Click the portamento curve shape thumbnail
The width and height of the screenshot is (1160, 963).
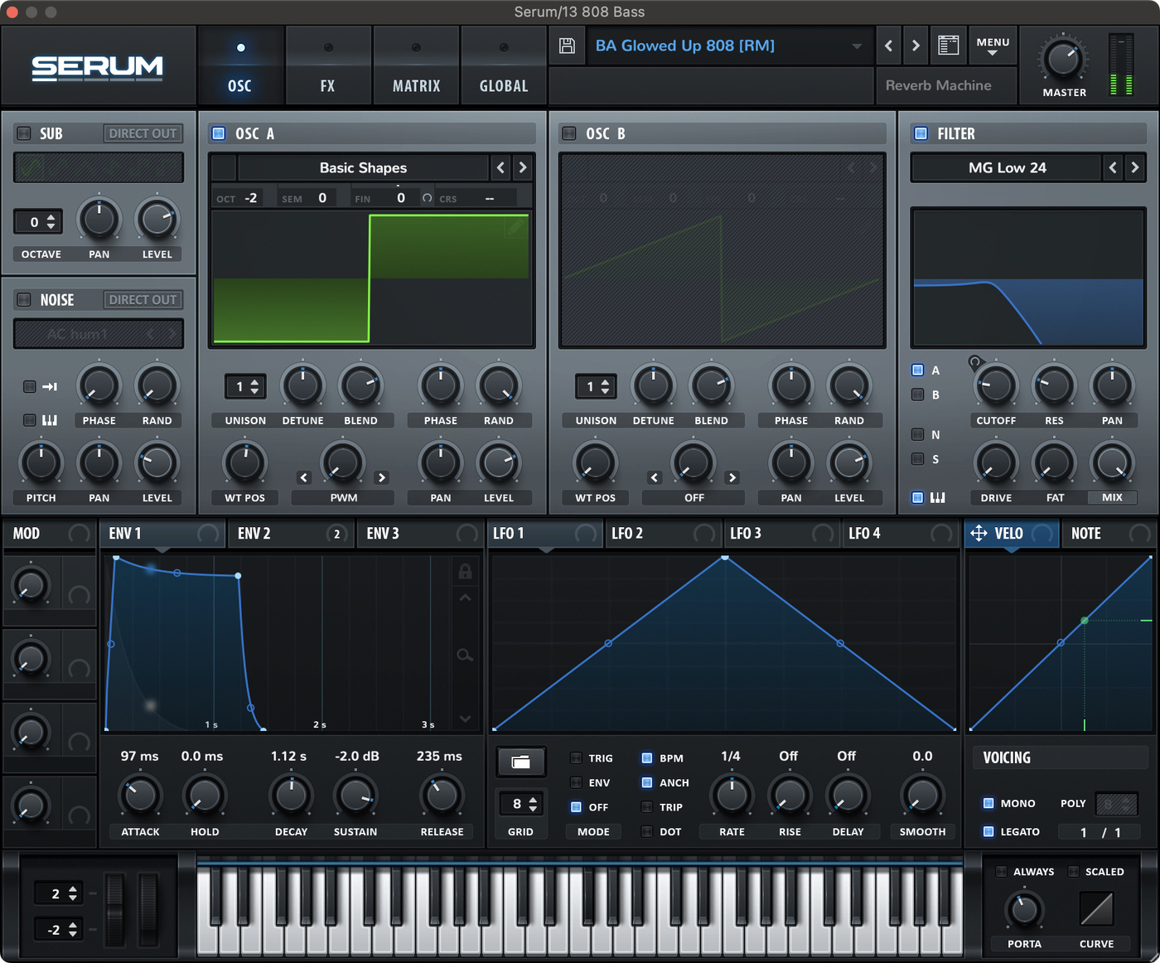point(1096,909)
